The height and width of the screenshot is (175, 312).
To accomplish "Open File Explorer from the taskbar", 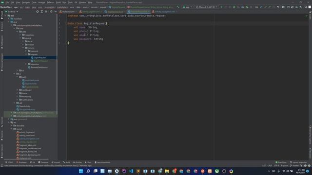I will click(x=167, y=171).
